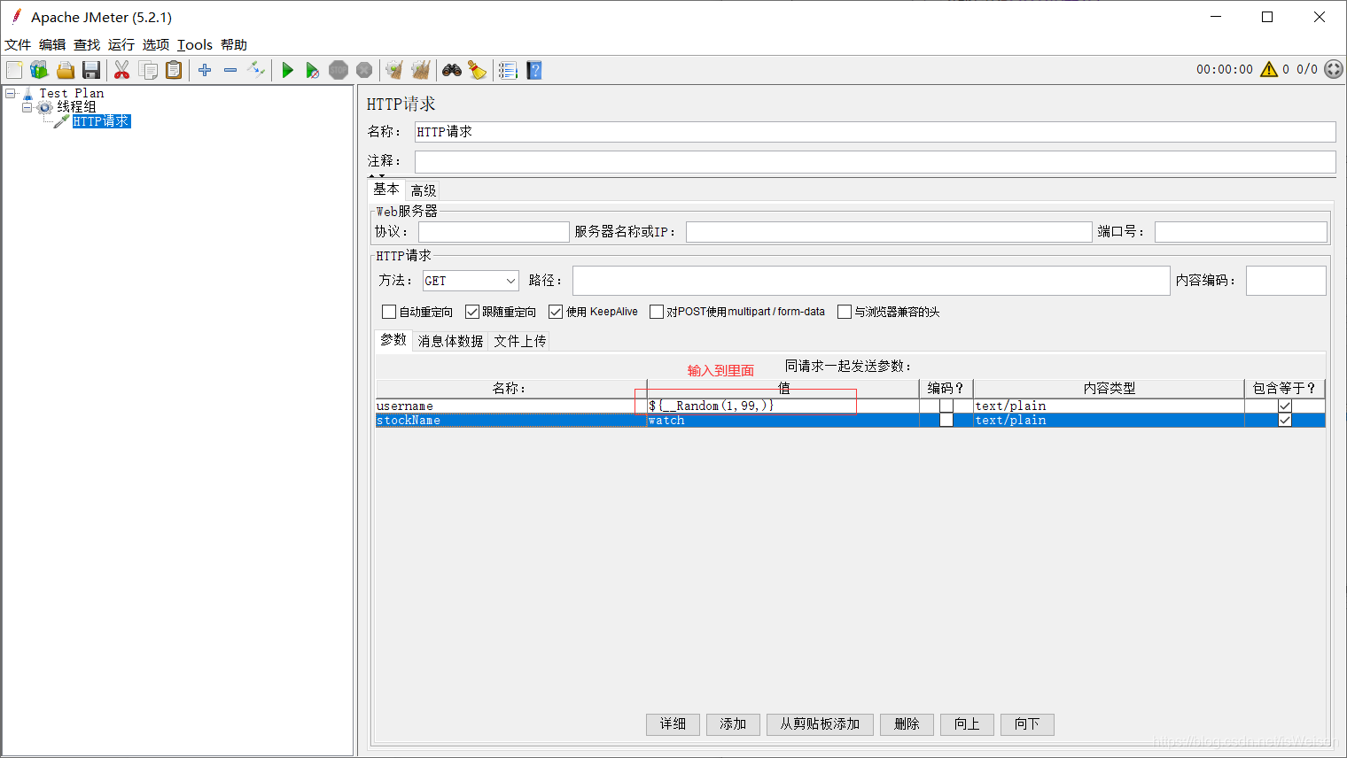1347x758 pixels.
Task: Open Search with the binoculars icon
Action: [x=452, y=70]
